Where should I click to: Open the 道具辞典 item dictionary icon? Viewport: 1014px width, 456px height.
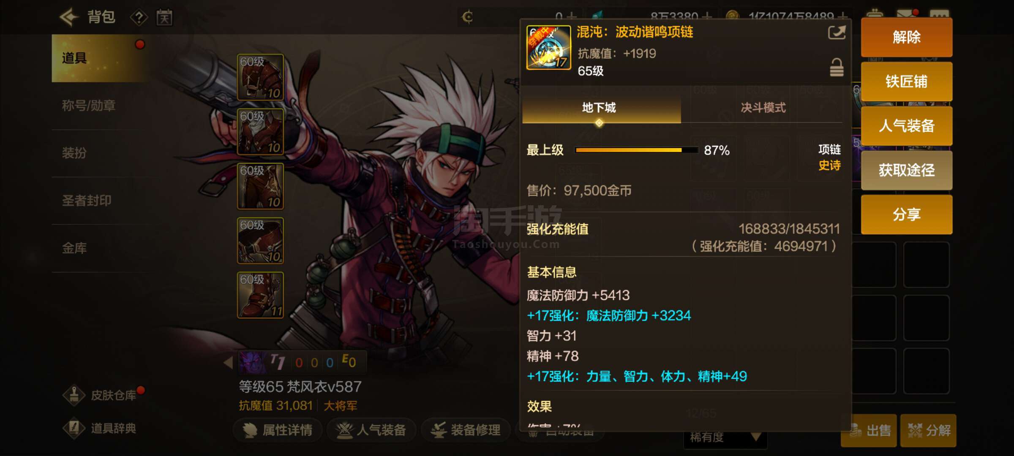point(74,428)
